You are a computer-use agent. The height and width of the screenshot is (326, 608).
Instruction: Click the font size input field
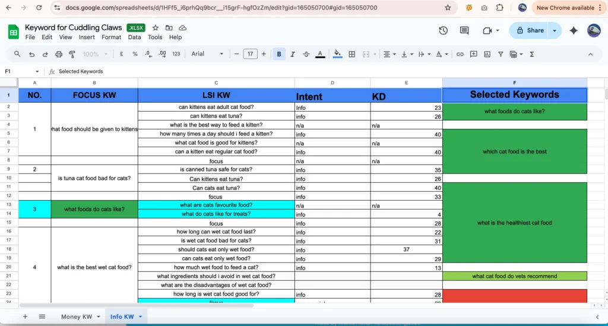coord(250,54)
